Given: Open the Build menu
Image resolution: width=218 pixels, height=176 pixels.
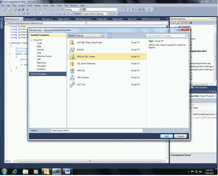Looking at the screenshot, I should click(x=30, y=6).
